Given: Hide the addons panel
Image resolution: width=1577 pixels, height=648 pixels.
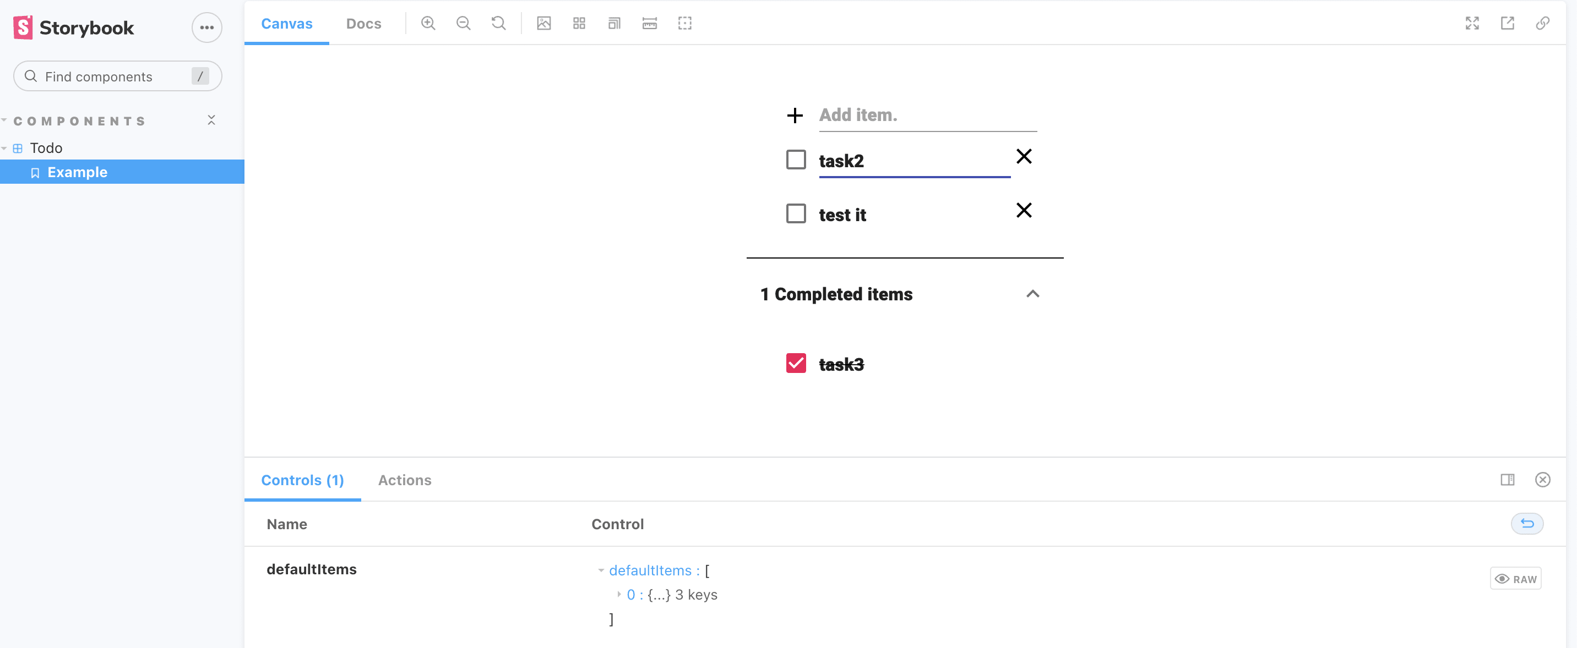Looking at the screenshot, I should pos(1542,479).
